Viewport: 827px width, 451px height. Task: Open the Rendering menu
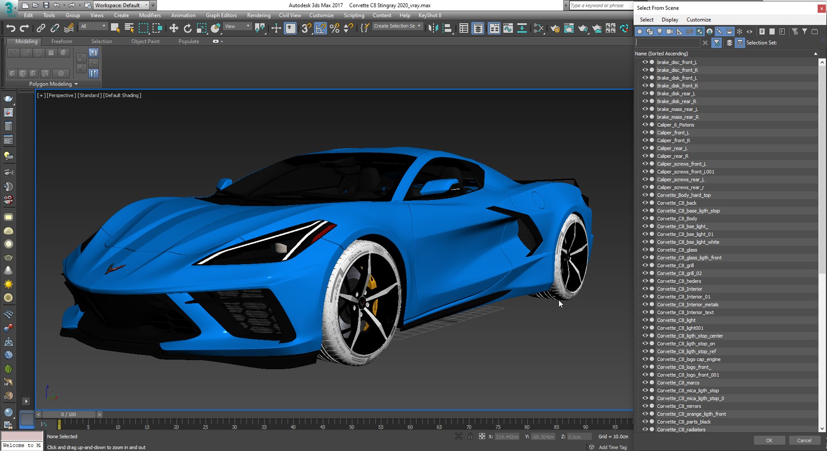tap(258, 15)
